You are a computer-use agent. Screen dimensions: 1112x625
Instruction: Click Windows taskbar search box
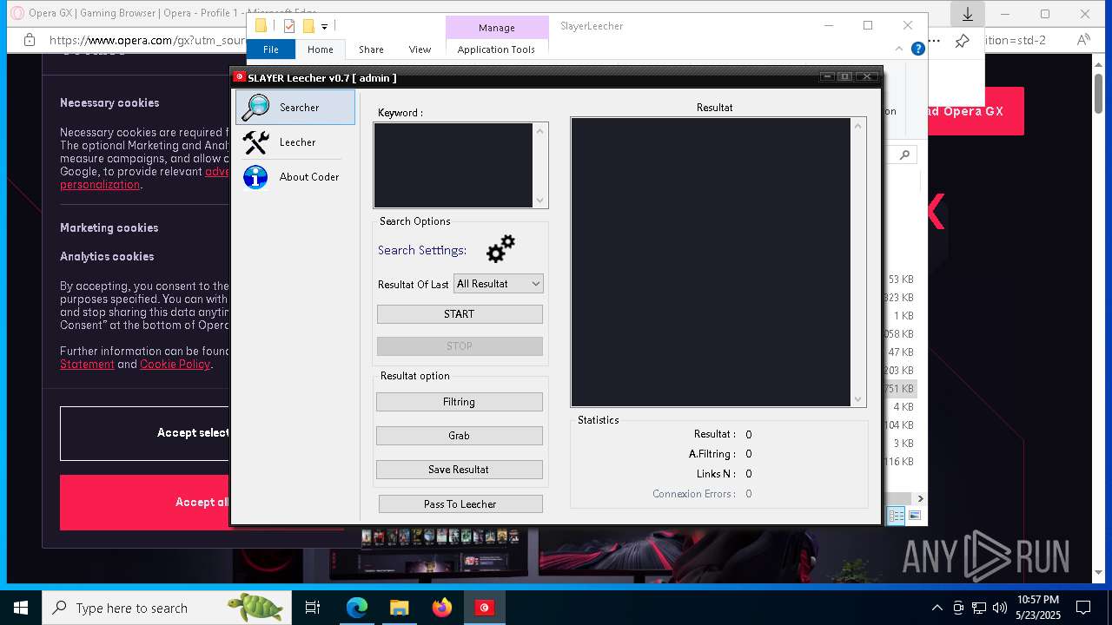167,608
